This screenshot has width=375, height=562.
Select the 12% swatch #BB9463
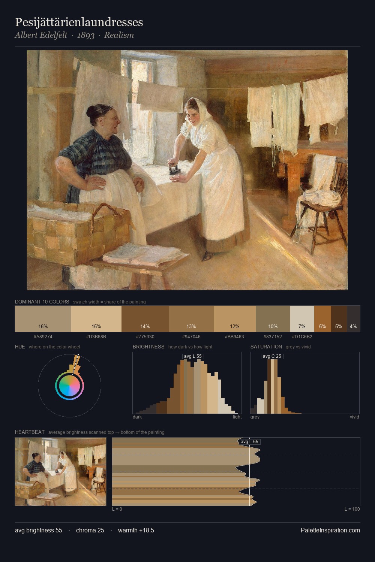tap(235, 319)
